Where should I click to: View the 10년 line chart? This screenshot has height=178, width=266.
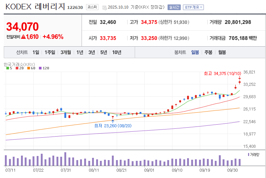click(117, 52)
